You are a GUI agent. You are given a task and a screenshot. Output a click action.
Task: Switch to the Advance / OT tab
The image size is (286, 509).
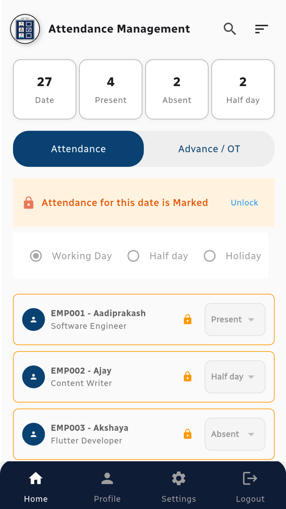pos(209,149)
